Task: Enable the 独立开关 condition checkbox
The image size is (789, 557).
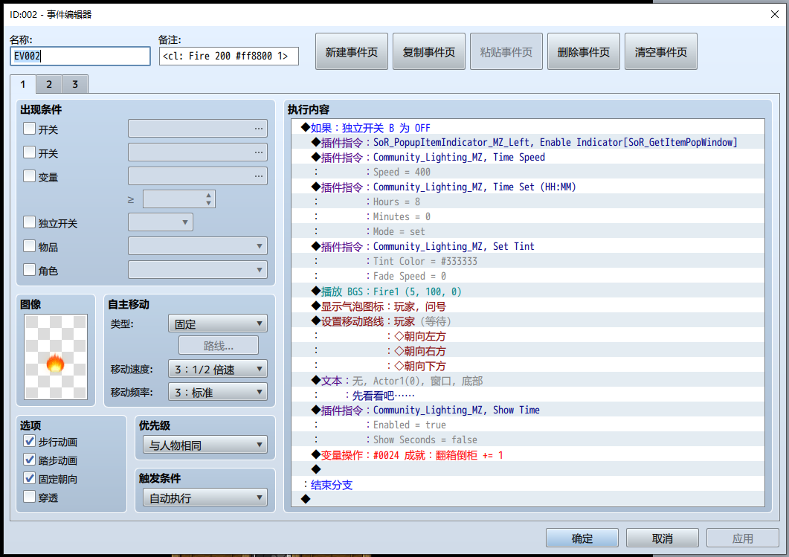Action: (x=29, y=222)
